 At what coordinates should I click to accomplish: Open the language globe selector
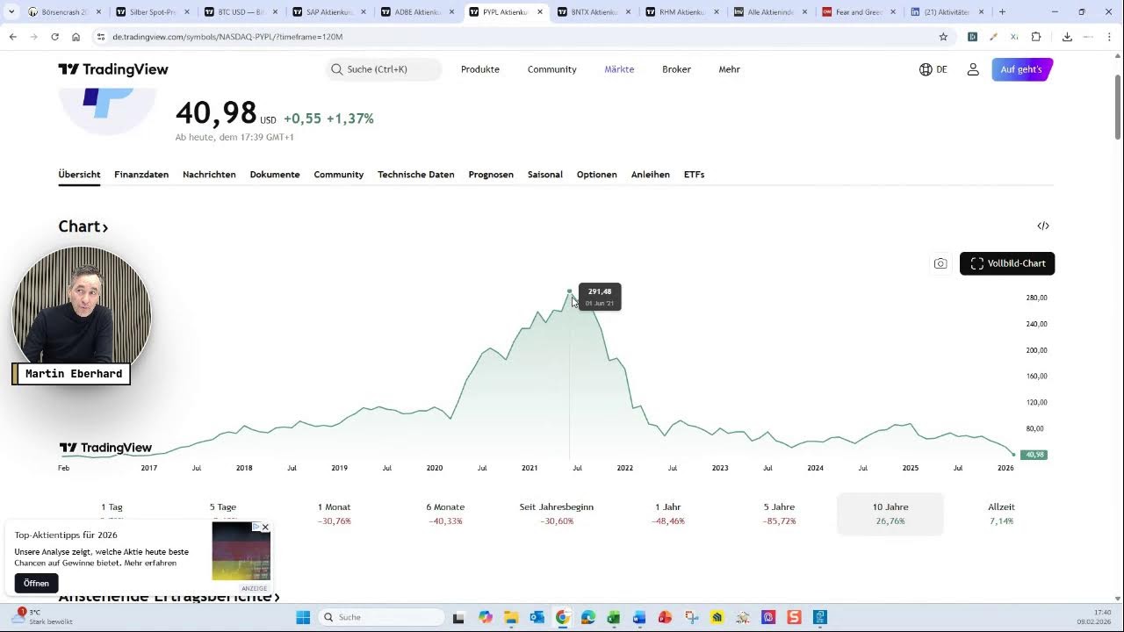point(933,69)
